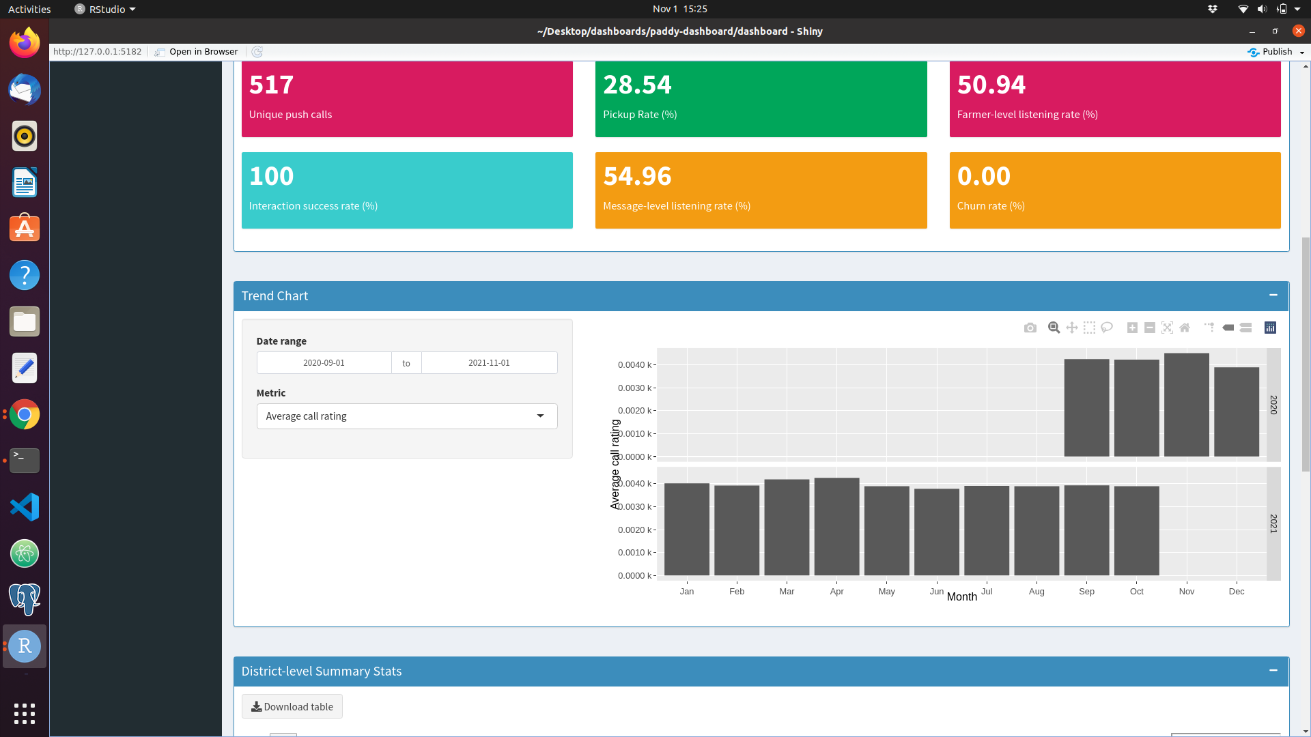
Task: Open the Publish dropdown arrow
Action: point(1302,53)
